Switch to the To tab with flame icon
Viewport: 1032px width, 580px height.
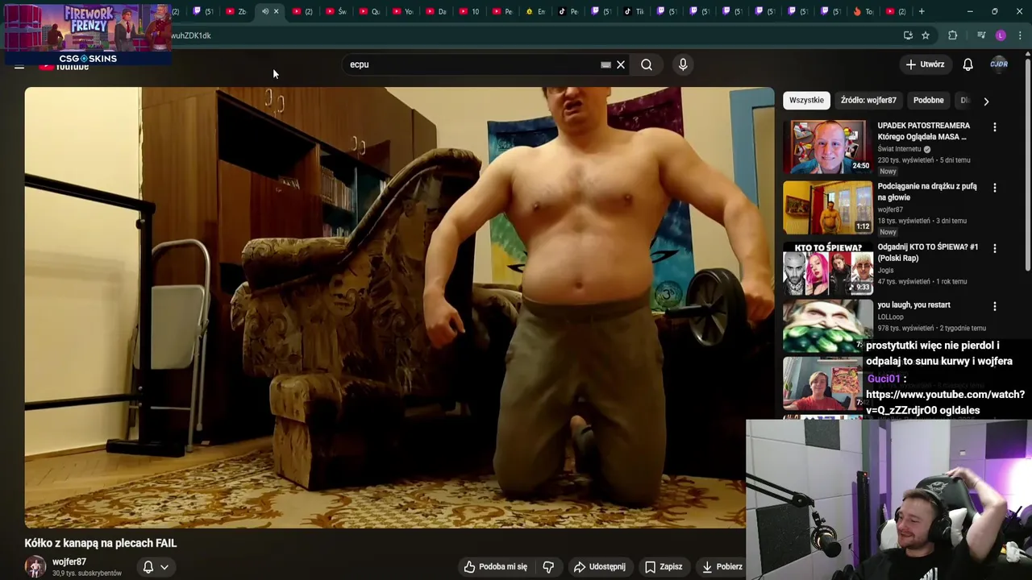863,11
